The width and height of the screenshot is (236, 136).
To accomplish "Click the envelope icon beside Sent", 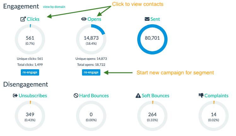I will pyautogui.click(x=147, y=19).
